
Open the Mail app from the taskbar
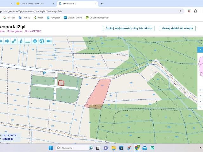[x=145, y=148]
